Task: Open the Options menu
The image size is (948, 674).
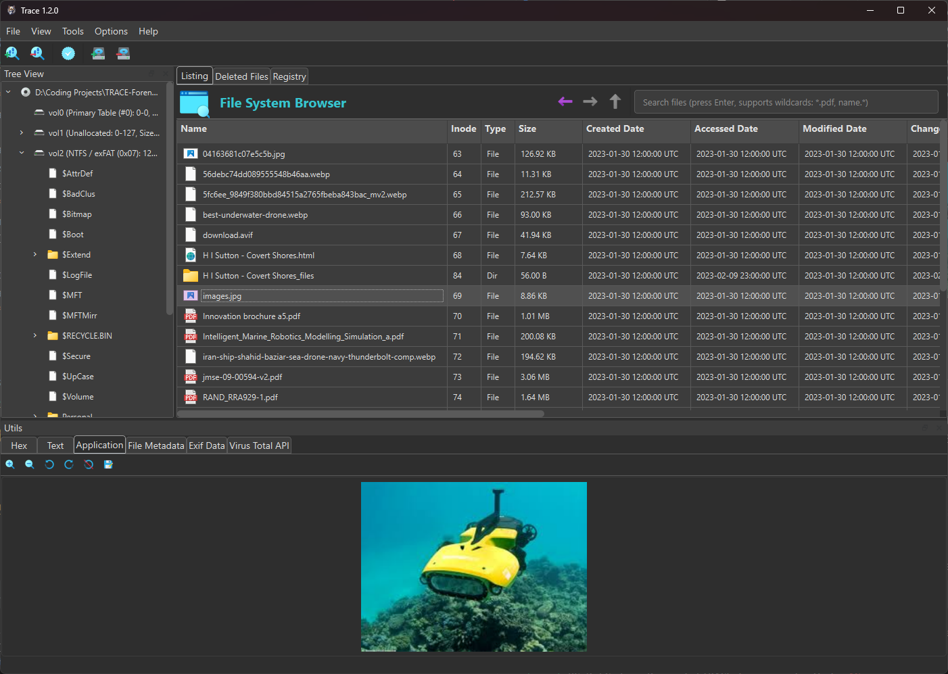Action: (111, 31)
